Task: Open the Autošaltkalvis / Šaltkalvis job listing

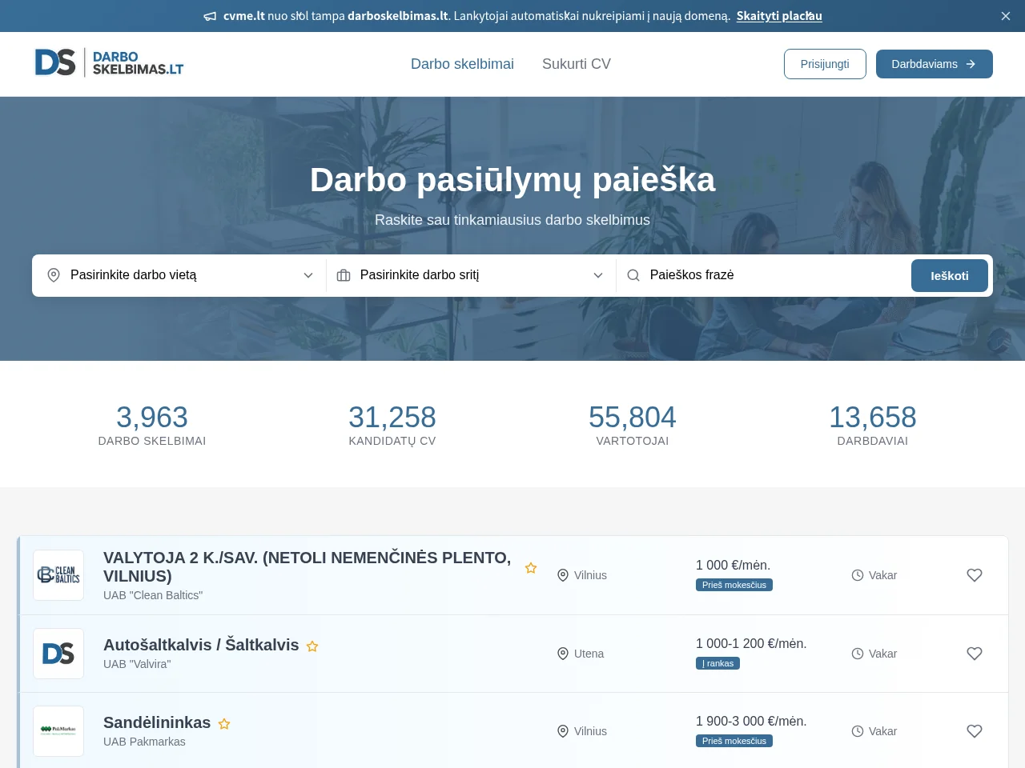Action: [x=201, y=645]
